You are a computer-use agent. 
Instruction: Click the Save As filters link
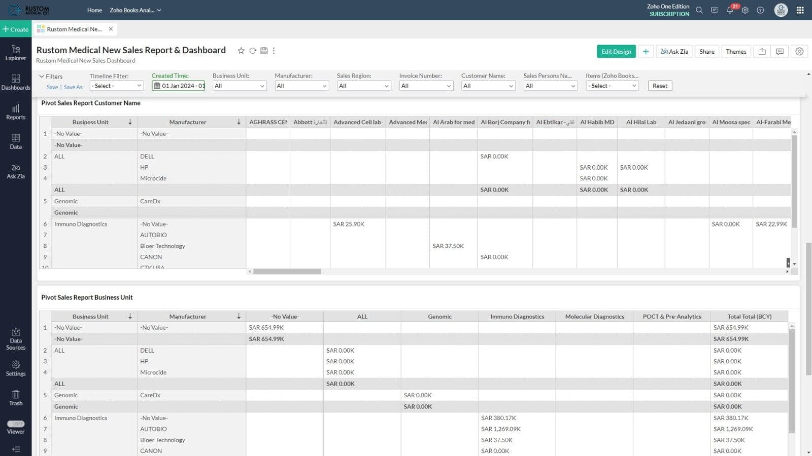(73, 87)
